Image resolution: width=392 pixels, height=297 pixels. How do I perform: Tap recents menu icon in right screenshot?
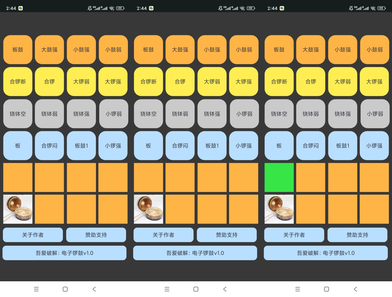click(x=297, y=289)
